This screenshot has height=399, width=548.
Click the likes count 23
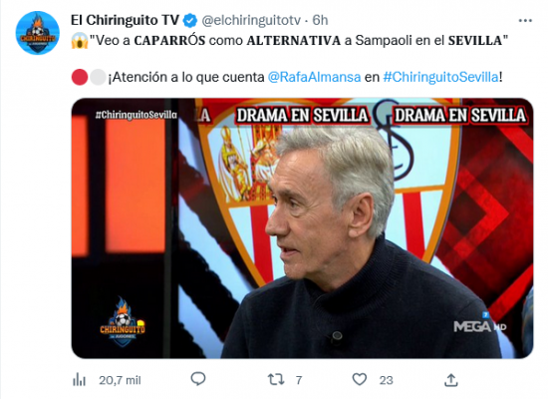387,380
